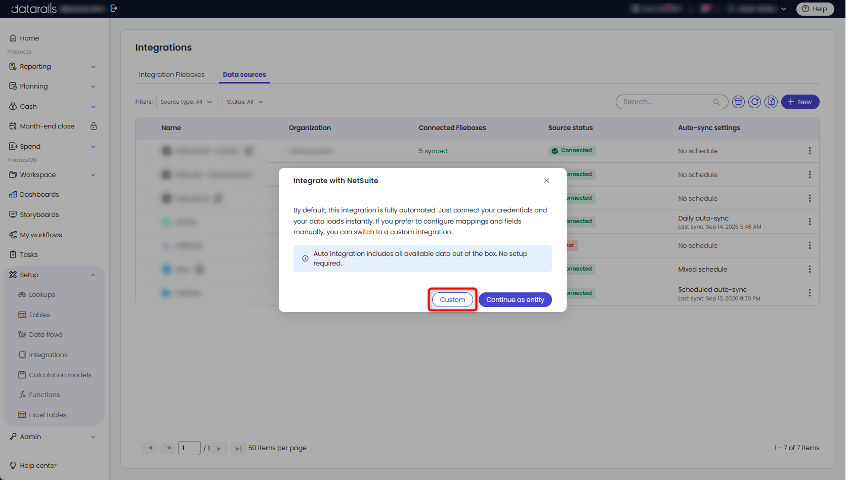Open the Home page

tap(29, 38)
